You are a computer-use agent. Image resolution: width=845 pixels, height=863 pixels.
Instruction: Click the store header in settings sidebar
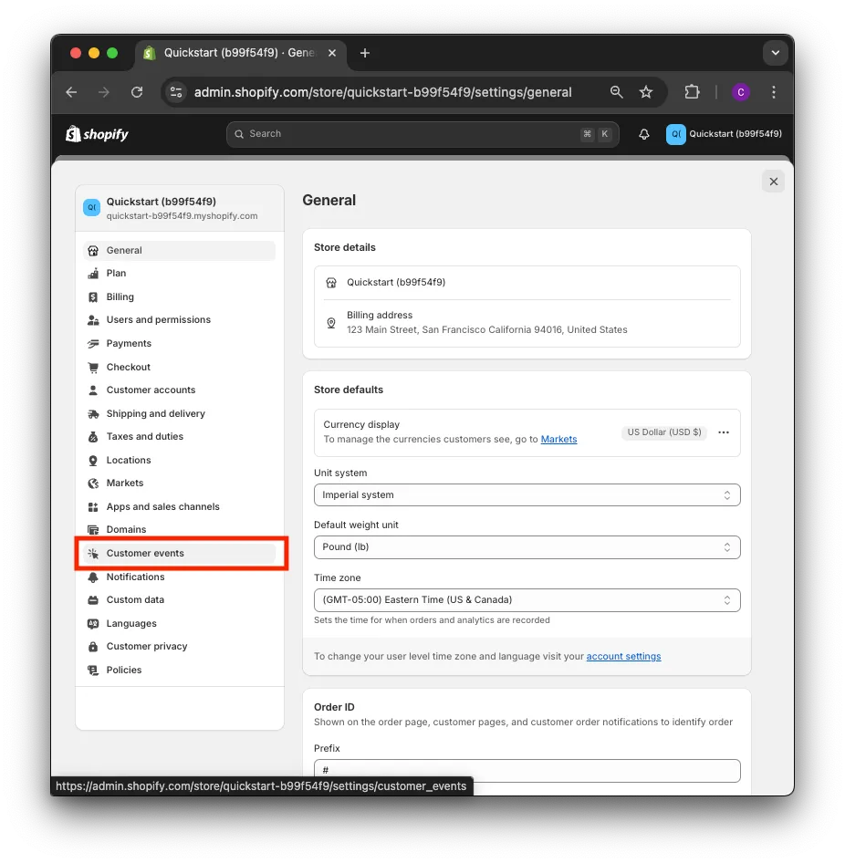pos(180,209)
